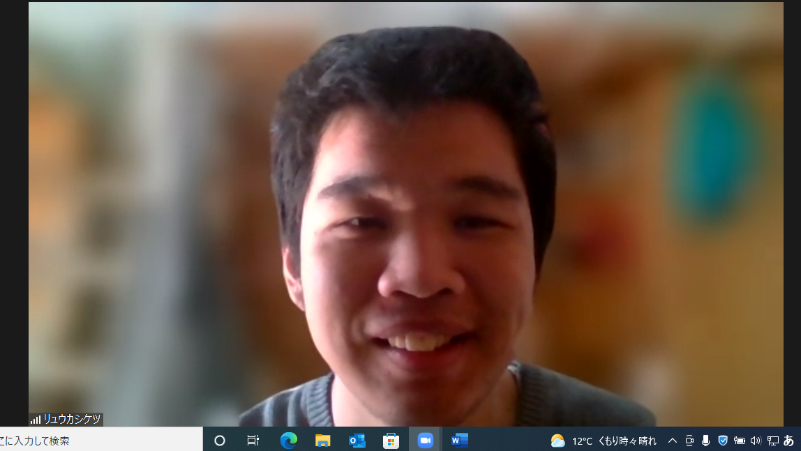Open the weather widget showing 12°C
Viewport: 801px width, 451px height.
[x=604, y=441]
